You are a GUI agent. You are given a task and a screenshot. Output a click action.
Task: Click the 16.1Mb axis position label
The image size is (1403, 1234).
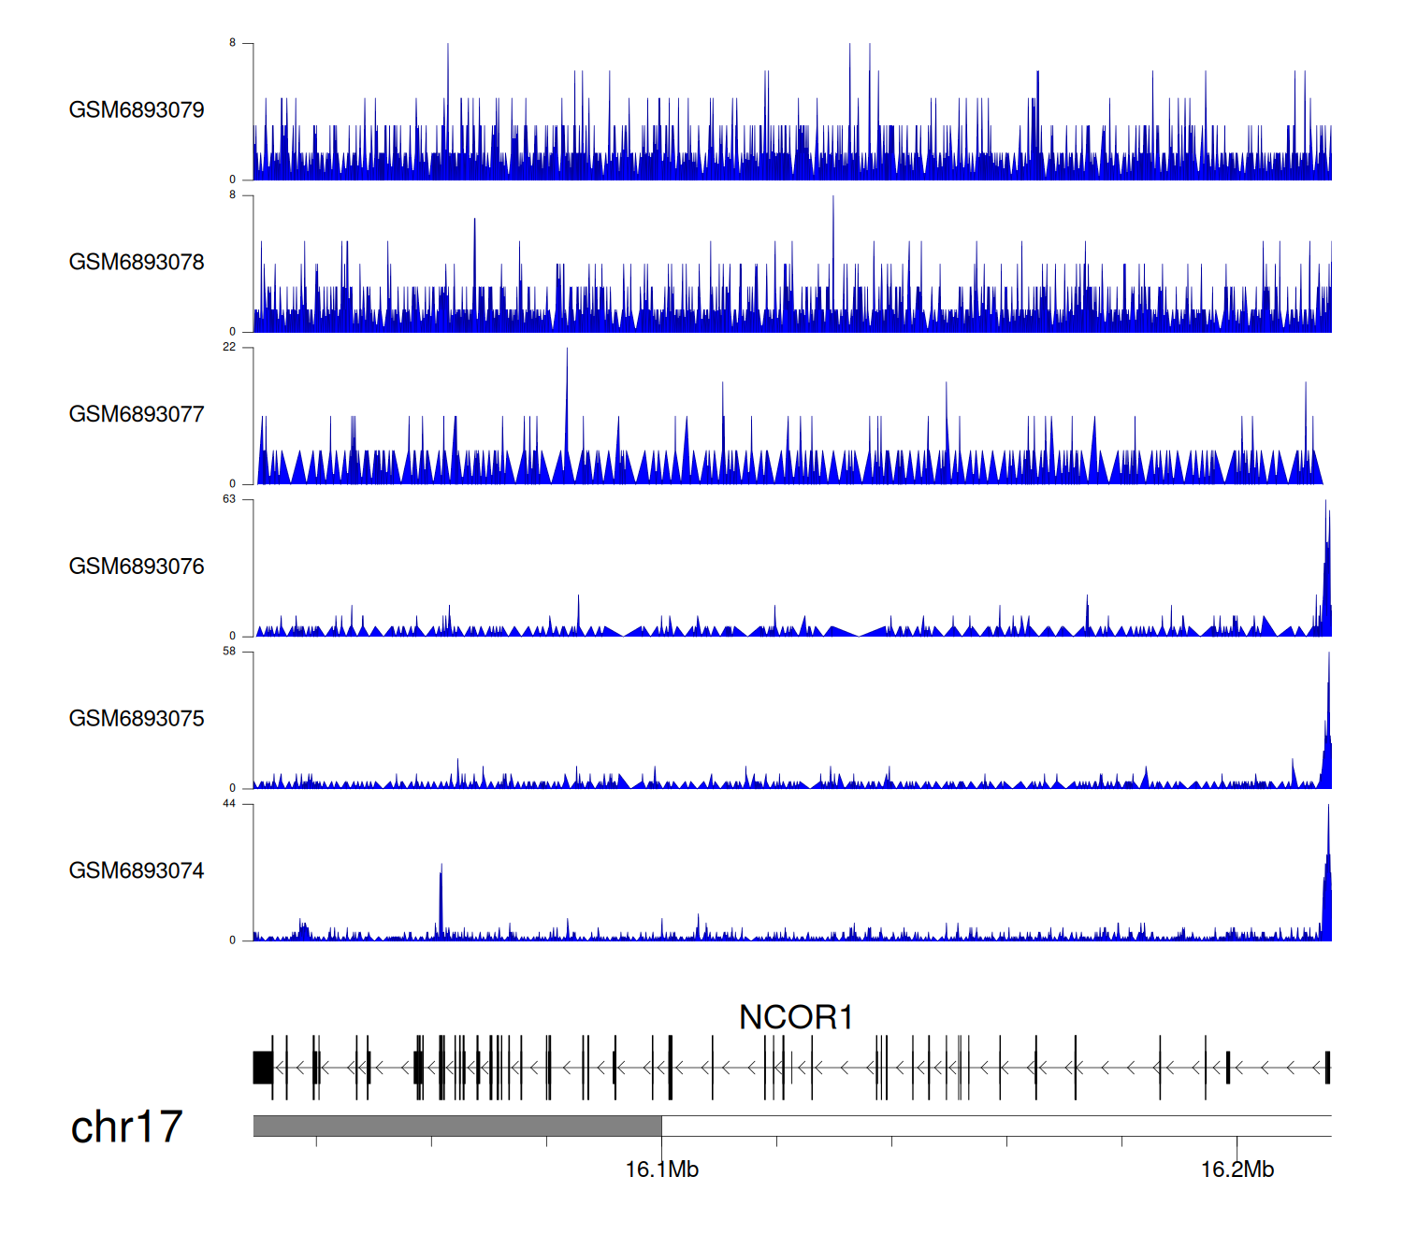[661, 1169]
